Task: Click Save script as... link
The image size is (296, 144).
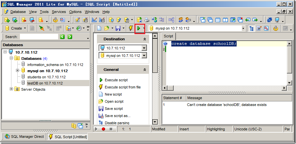Action: [x=117, y=116]
